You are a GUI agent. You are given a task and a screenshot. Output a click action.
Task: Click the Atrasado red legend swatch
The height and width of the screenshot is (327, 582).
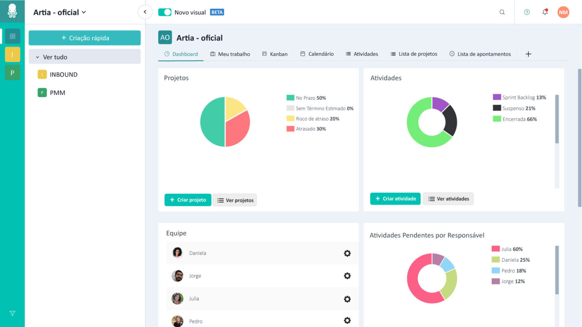(x=290, y=129)
